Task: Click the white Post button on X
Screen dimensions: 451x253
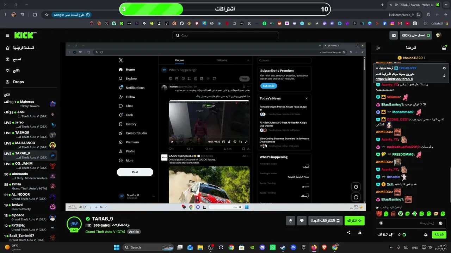Action: (135, 172)
